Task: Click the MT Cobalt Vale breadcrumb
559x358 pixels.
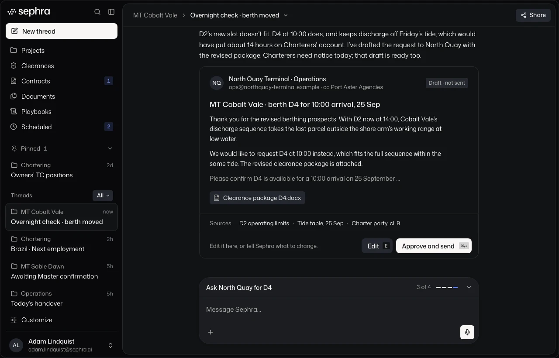Action: click(155, 15)
